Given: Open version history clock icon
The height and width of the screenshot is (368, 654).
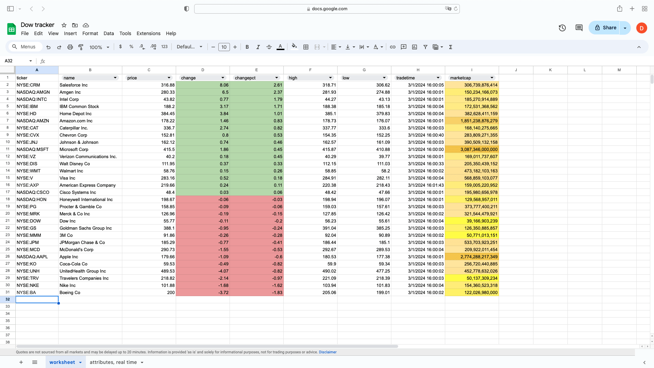Looking at the screenshot, I should (562, 28).
